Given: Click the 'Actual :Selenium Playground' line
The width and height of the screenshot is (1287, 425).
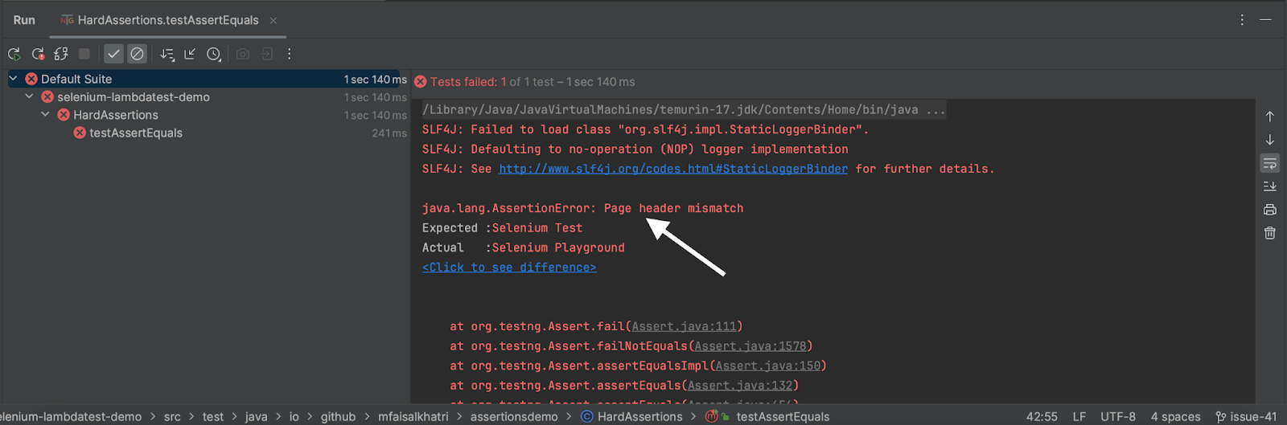Looking at the screenshot, I should point(523,247).
